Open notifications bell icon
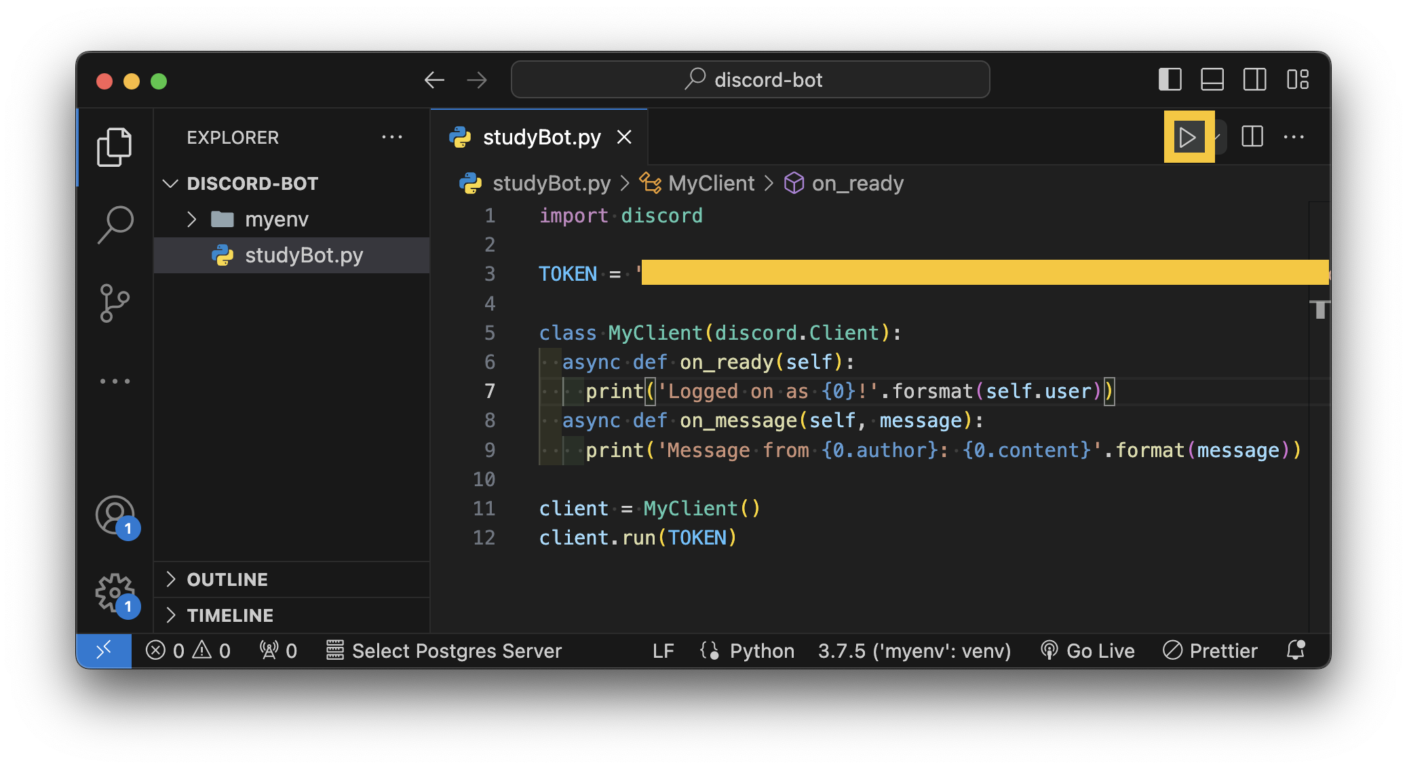1407x769 pixels. click(x=1296, y=650)
